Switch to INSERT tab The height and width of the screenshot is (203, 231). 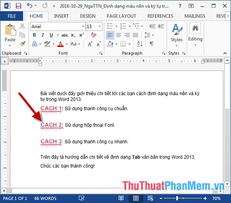pos(61,16)
